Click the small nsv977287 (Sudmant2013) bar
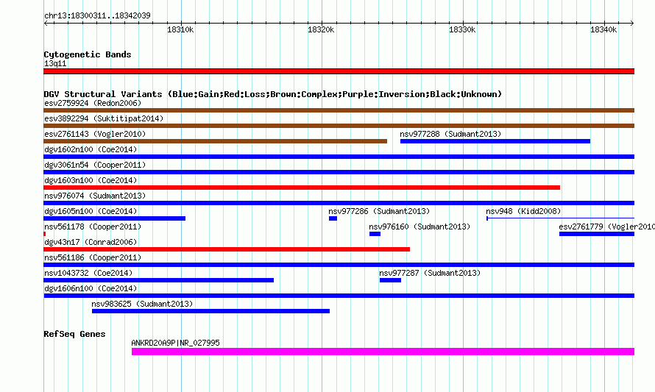The width and height of the screenshot is (655, 392). point(390,280)
